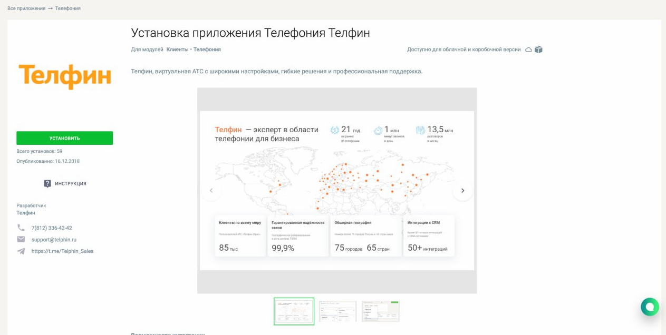Image resolution: width=666 pixels, height=335 pixels.
Task: Click the Telegram paper-plane icon
Action: [x=21, y=251]
